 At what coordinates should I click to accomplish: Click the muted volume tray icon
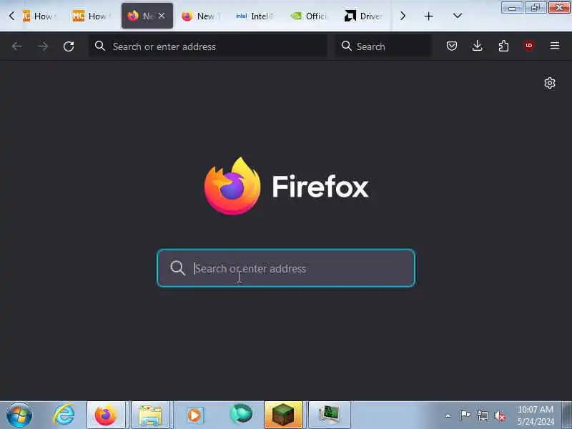click(x=499, y=415)
